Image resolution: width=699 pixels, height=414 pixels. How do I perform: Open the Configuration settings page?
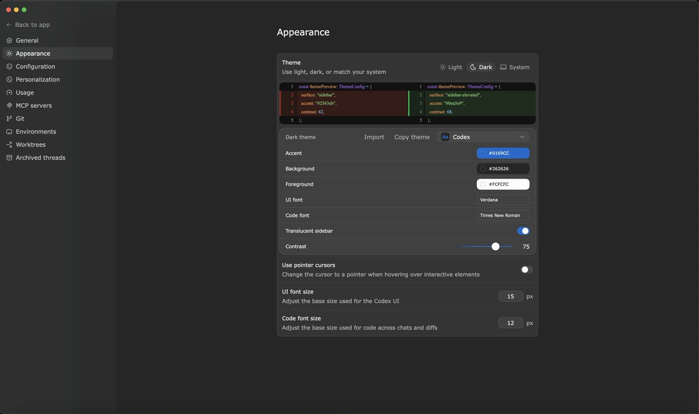(58, 66)
